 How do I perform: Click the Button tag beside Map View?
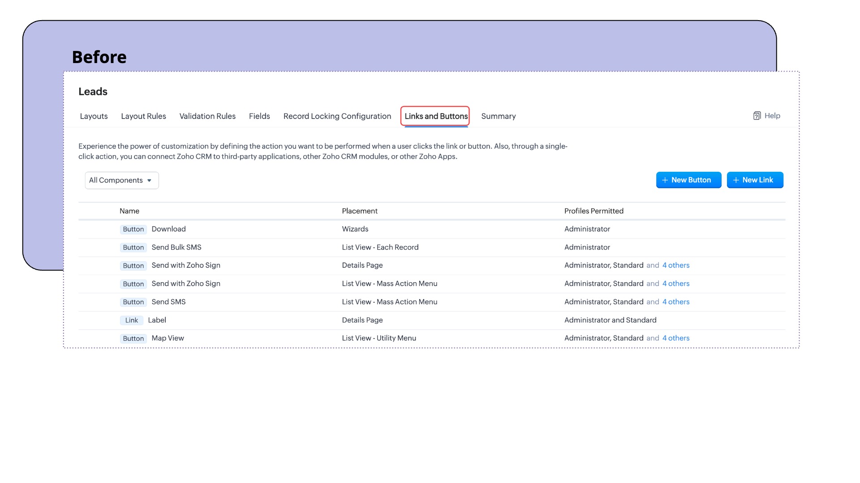point(133,339)
